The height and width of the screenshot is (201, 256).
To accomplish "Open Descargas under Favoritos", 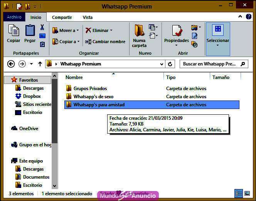I will 29,88.
